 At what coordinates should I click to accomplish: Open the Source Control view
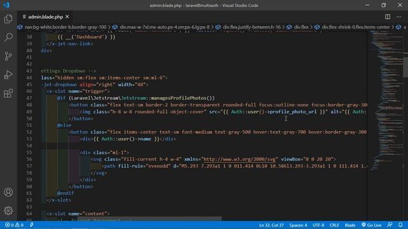(x=8, y=56)
